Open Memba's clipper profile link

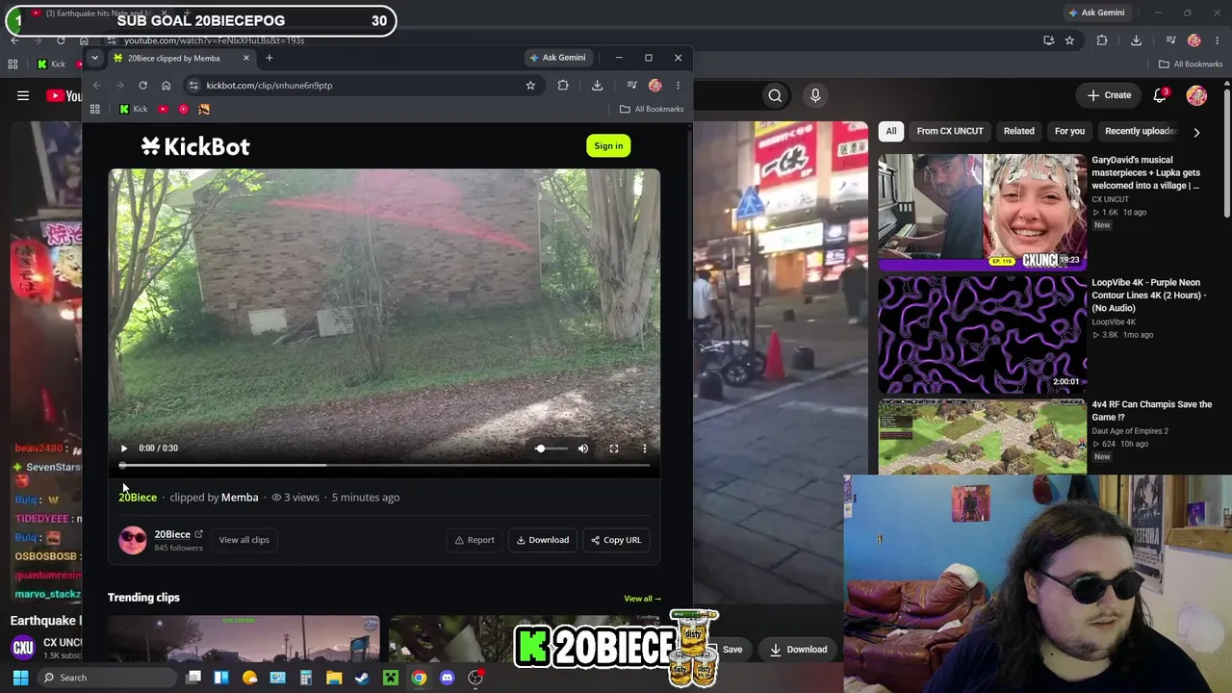pos(240,498)
